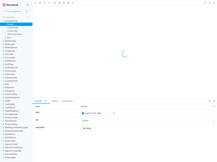The image size is (217, 162).
Task: Open the AnimatedCircle Docs page
Action: tap(9, 38)
